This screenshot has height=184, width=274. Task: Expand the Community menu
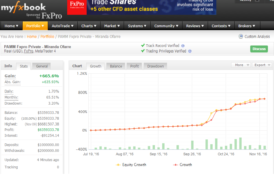coord(166,26)
